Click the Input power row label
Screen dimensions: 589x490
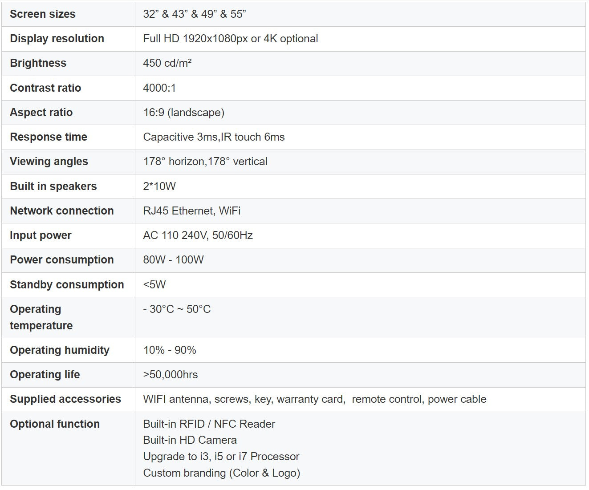[x=41, y=235]
